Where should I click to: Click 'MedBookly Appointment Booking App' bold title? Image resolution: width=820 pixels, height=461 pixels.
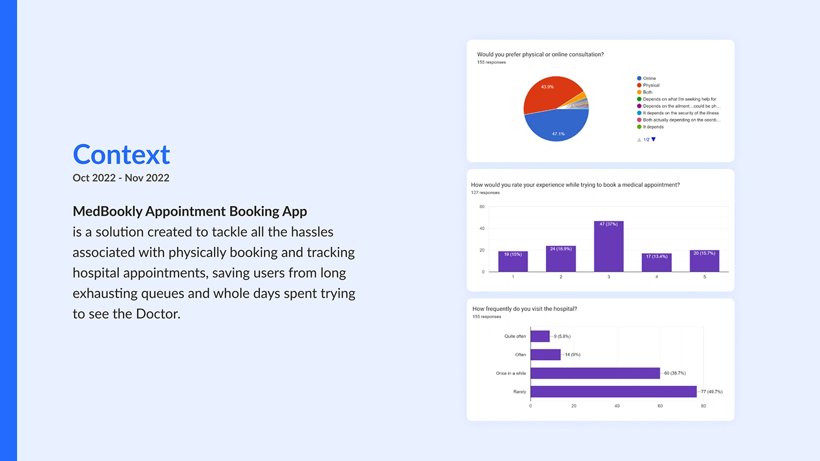click(x=190, y=211)
